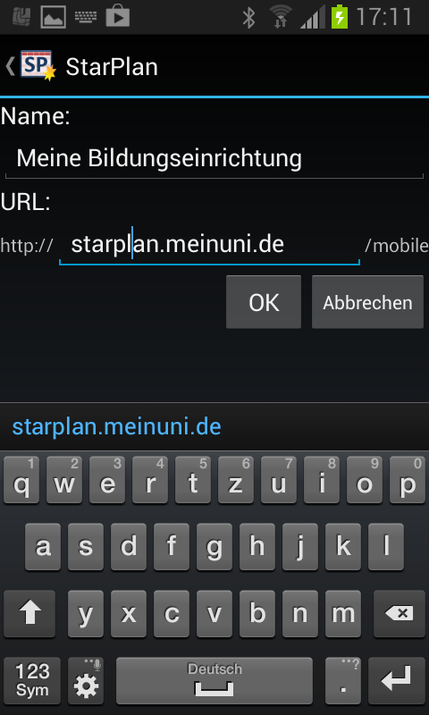Open the Play Store notification icon

[118, 17]
